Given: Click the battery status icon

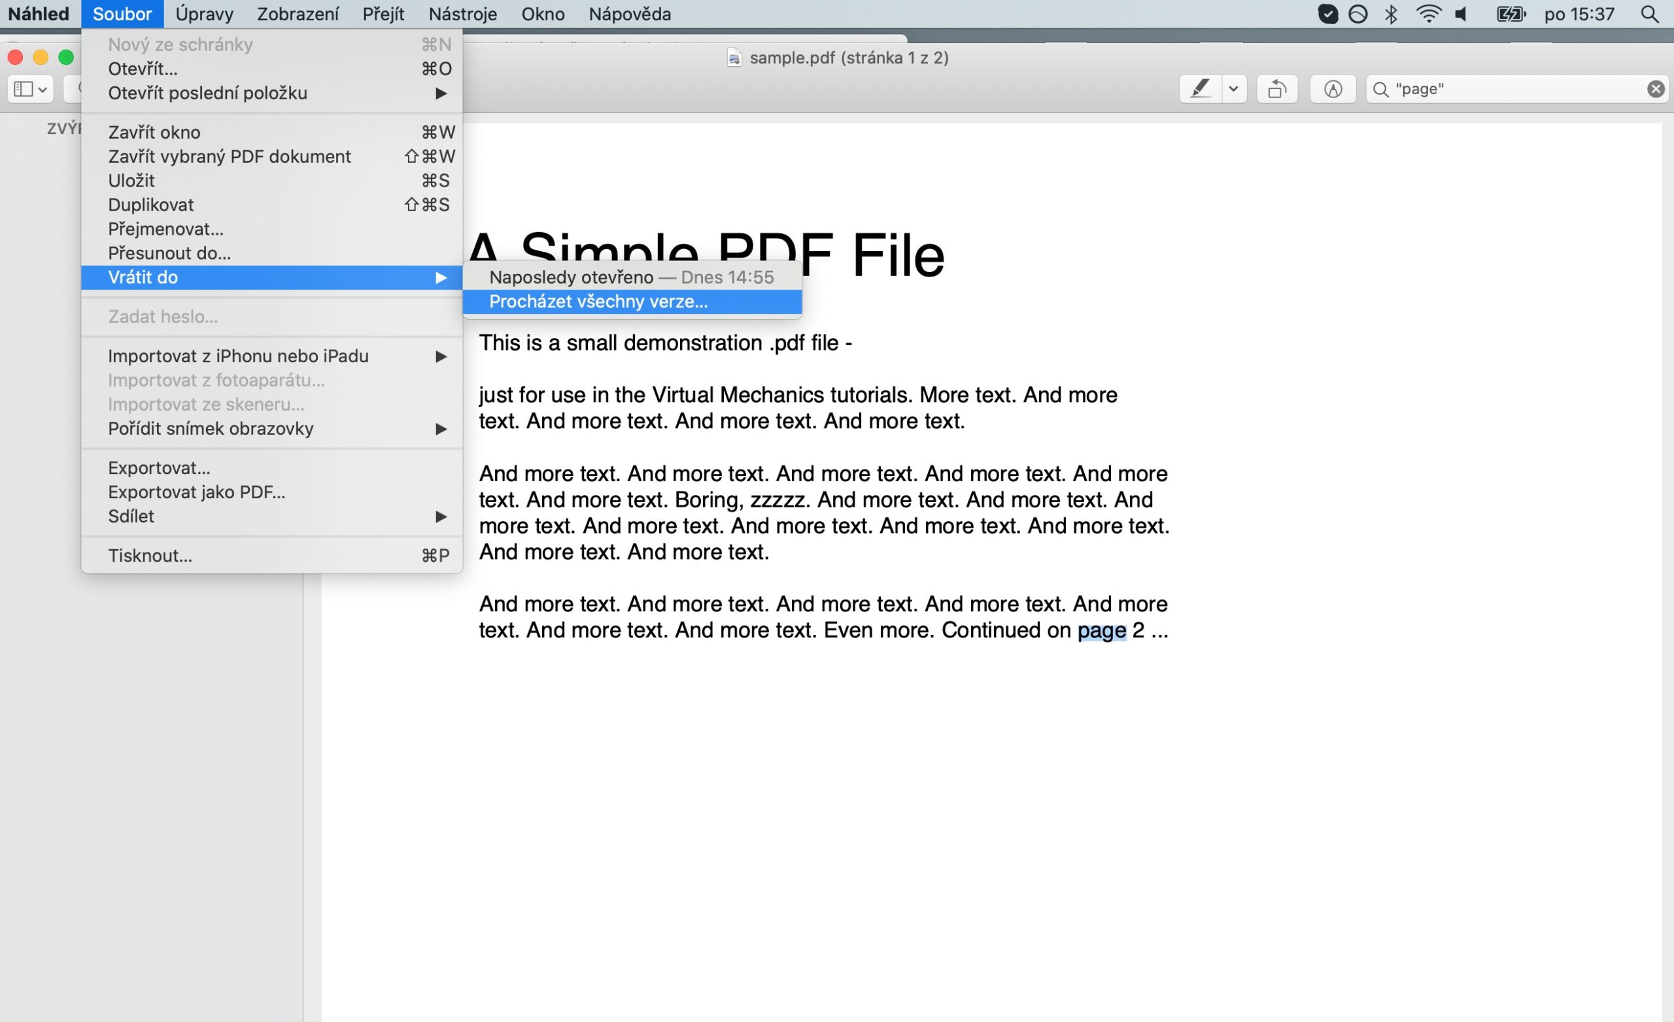Looking at the screenshot, I should click(x=1511, y=14).
